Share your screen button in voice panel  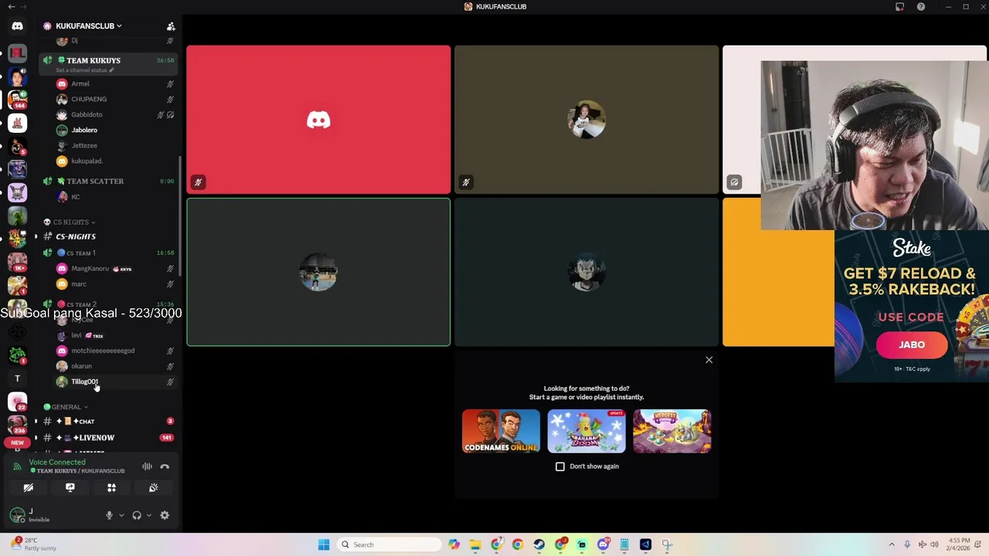(70, 487)
